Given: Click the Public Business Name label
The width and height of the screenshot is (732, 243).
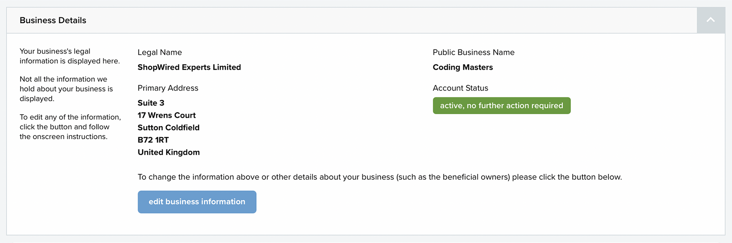Looking at the screenshot, I should coord(474,52).
